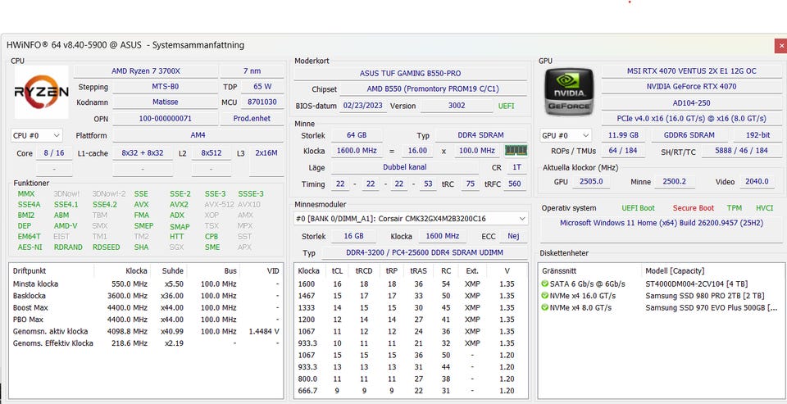This screenshot has height=404, width=787.
Task: Click the Driftpunkt column header
Action: 52,271
